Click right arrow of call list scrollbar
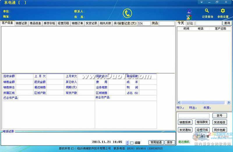Screen dimensions: 233x152 pos(229,103)
